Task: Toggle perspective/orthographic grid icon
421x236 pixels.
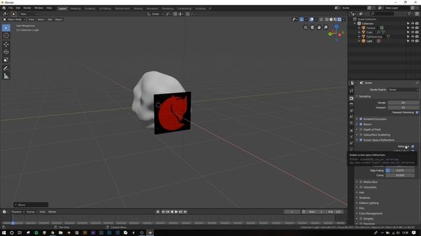Action: [305, 28]
